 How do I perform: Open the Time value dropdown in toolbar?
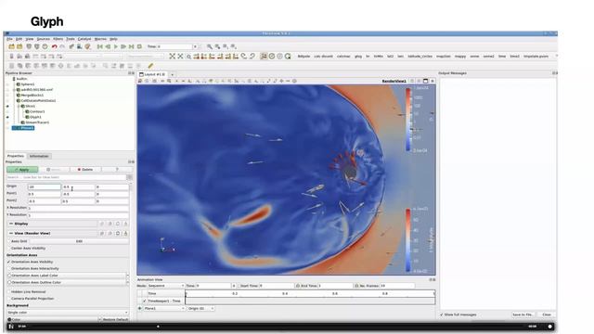click(x=195, y=46)
